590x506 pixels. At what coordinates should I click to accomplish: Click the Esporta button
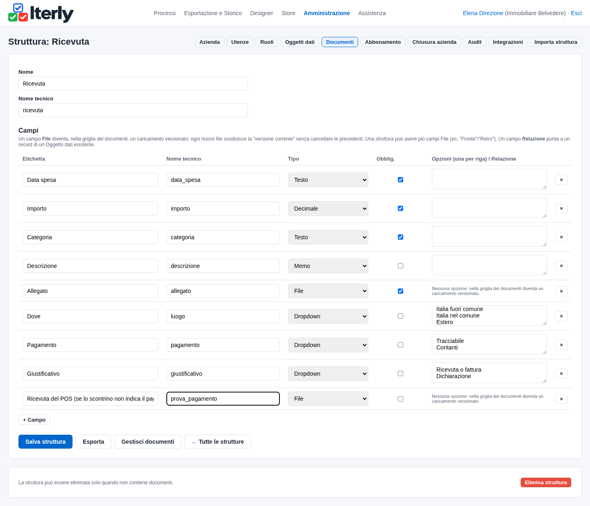click(93, 442)
